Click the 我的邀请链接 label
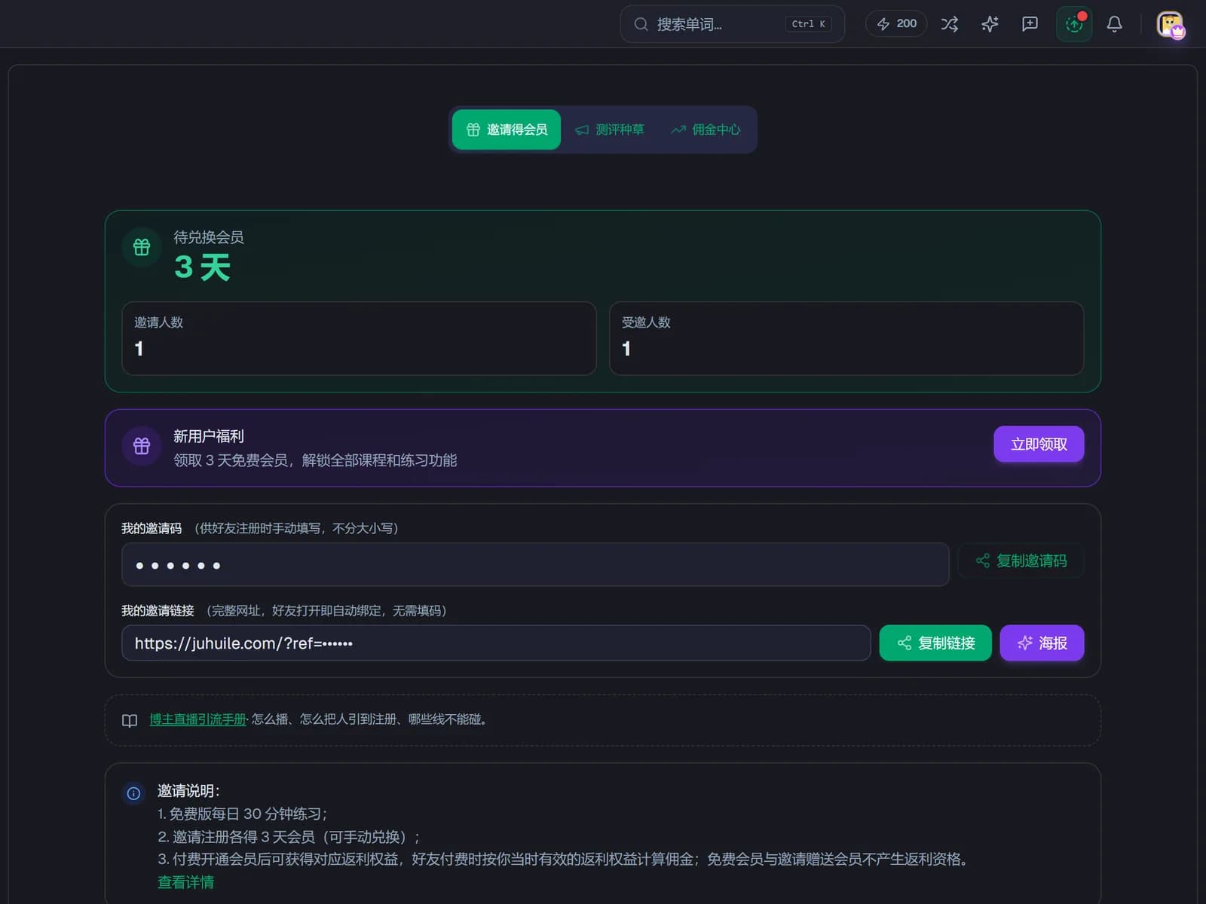1206x904 pixels. (x=158, y=610)
